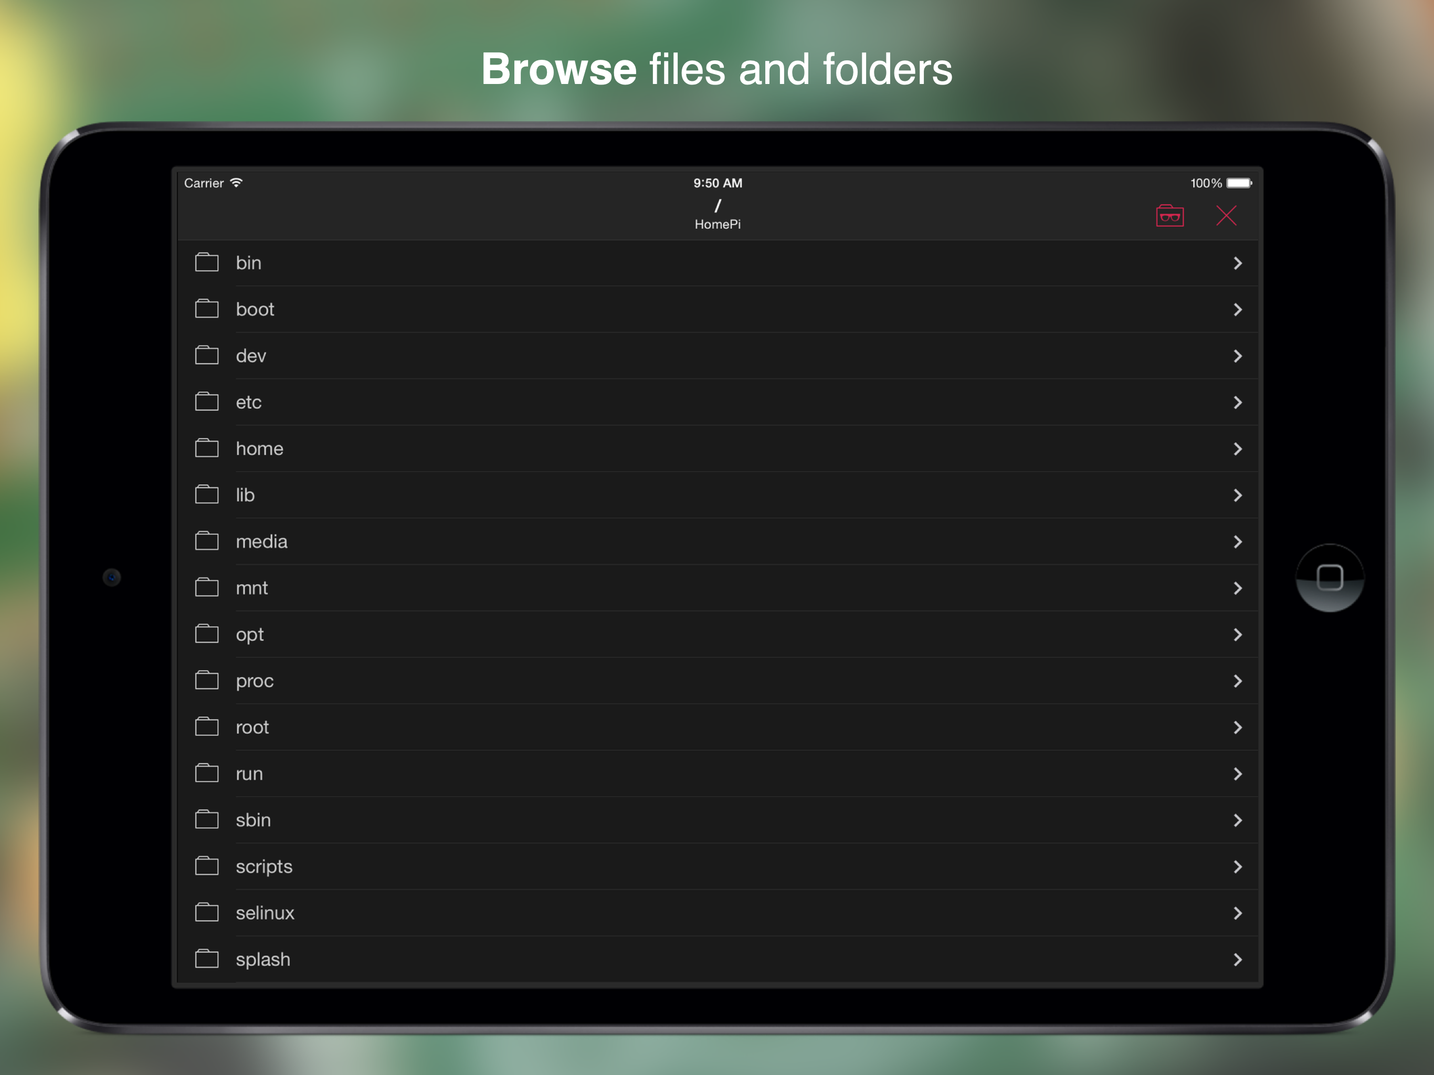1434x1075 pixels.
Task: Tap the HomePi path title
Action: (717, 224)
